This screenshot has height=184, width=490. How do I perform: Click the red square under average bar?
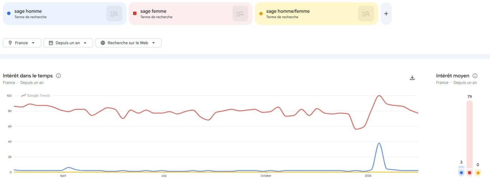tap(470, 173)
